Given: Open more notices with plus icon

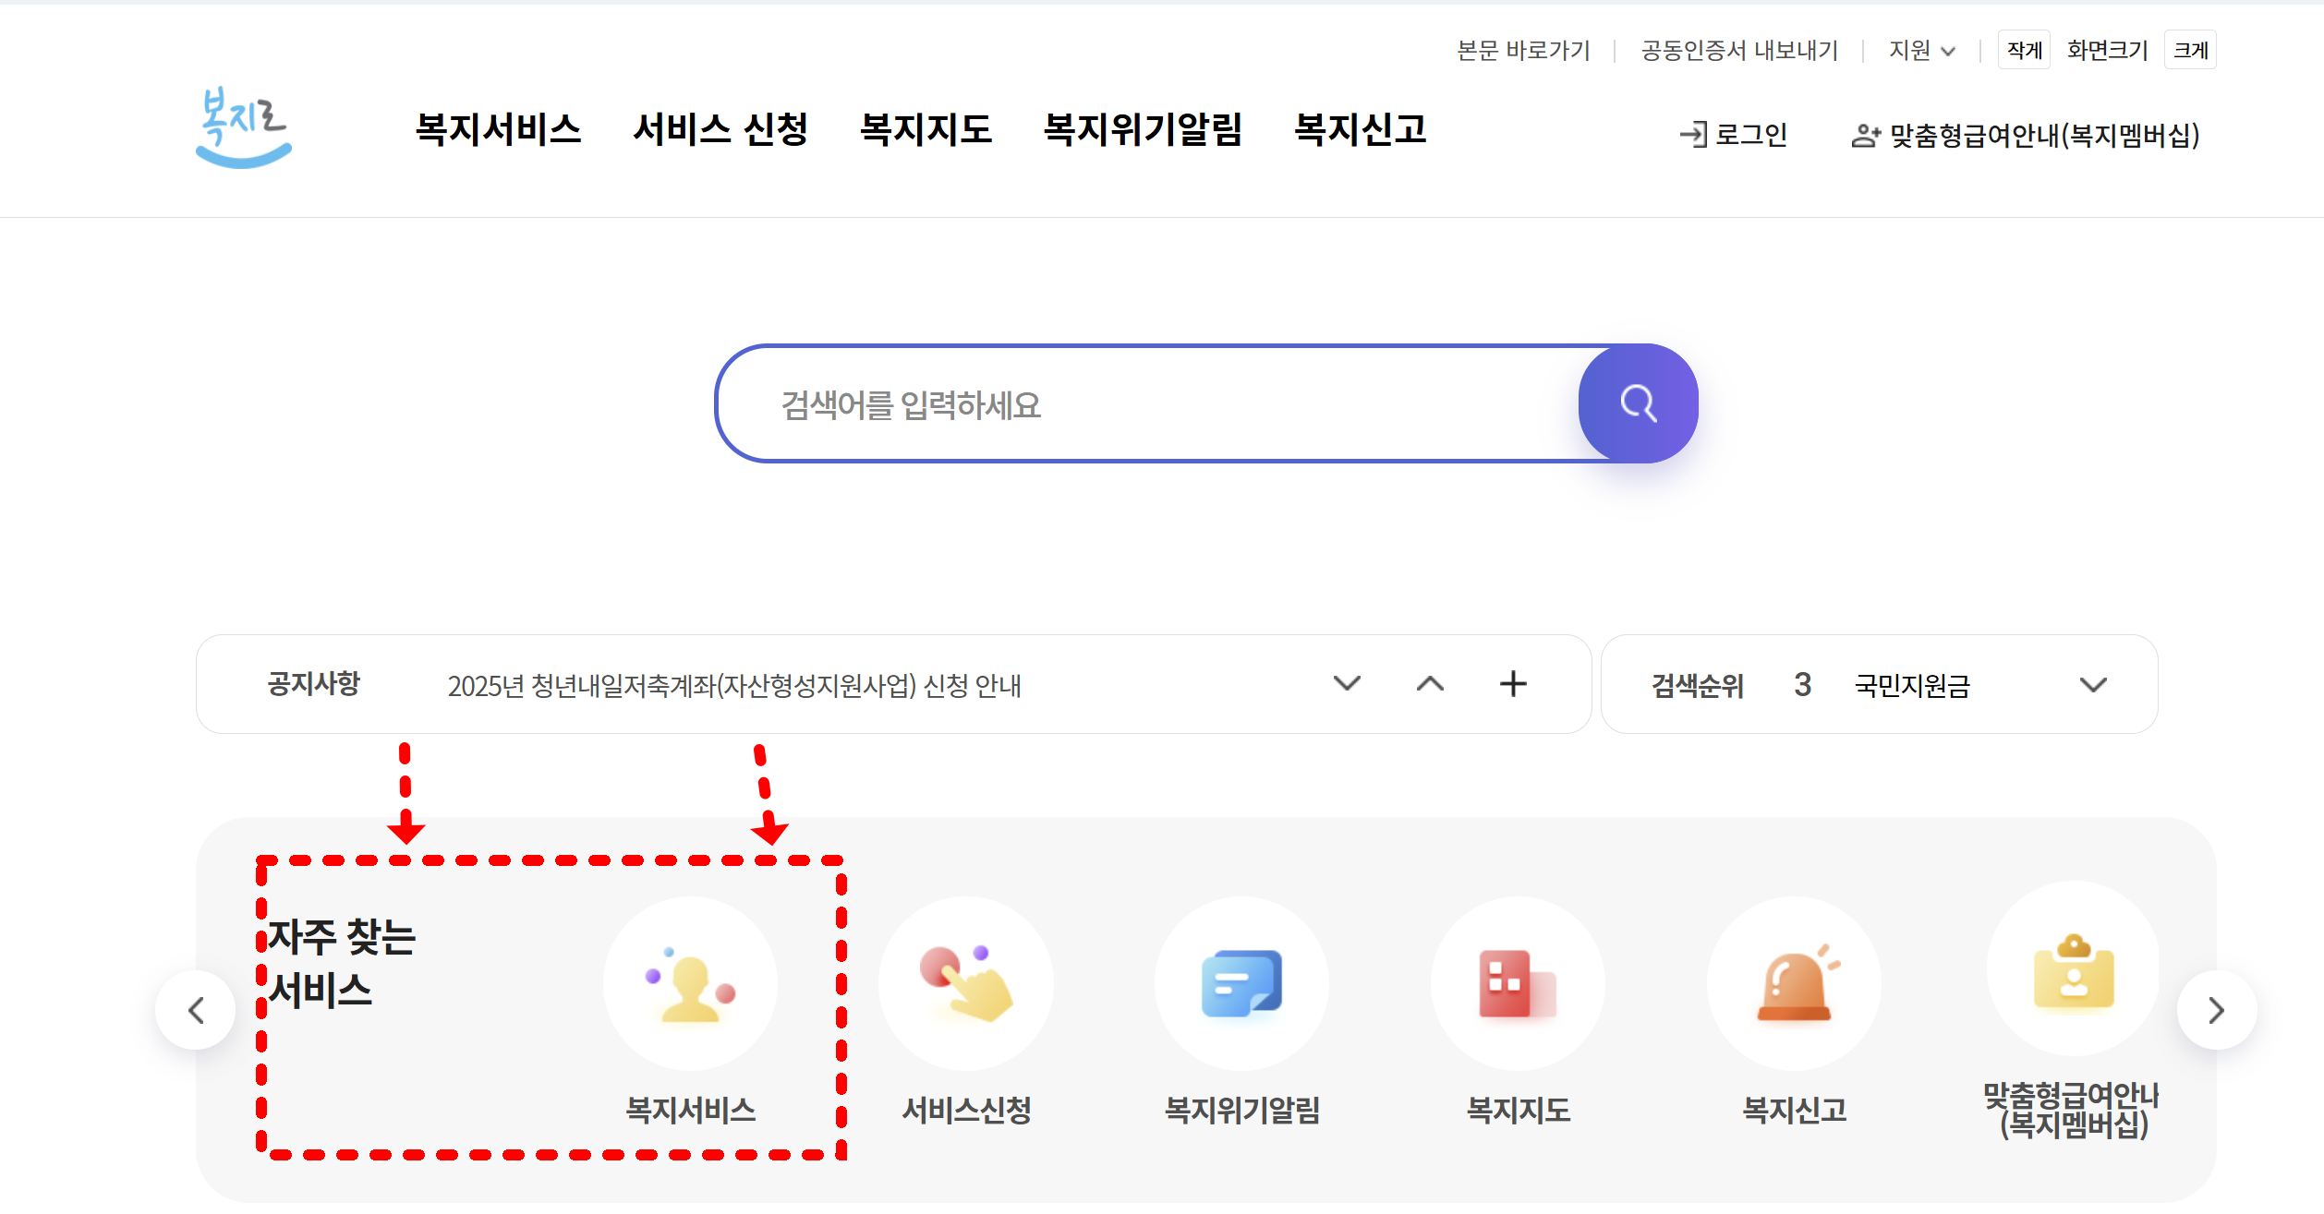Looking at the screenshot, I should [1513, 684].
